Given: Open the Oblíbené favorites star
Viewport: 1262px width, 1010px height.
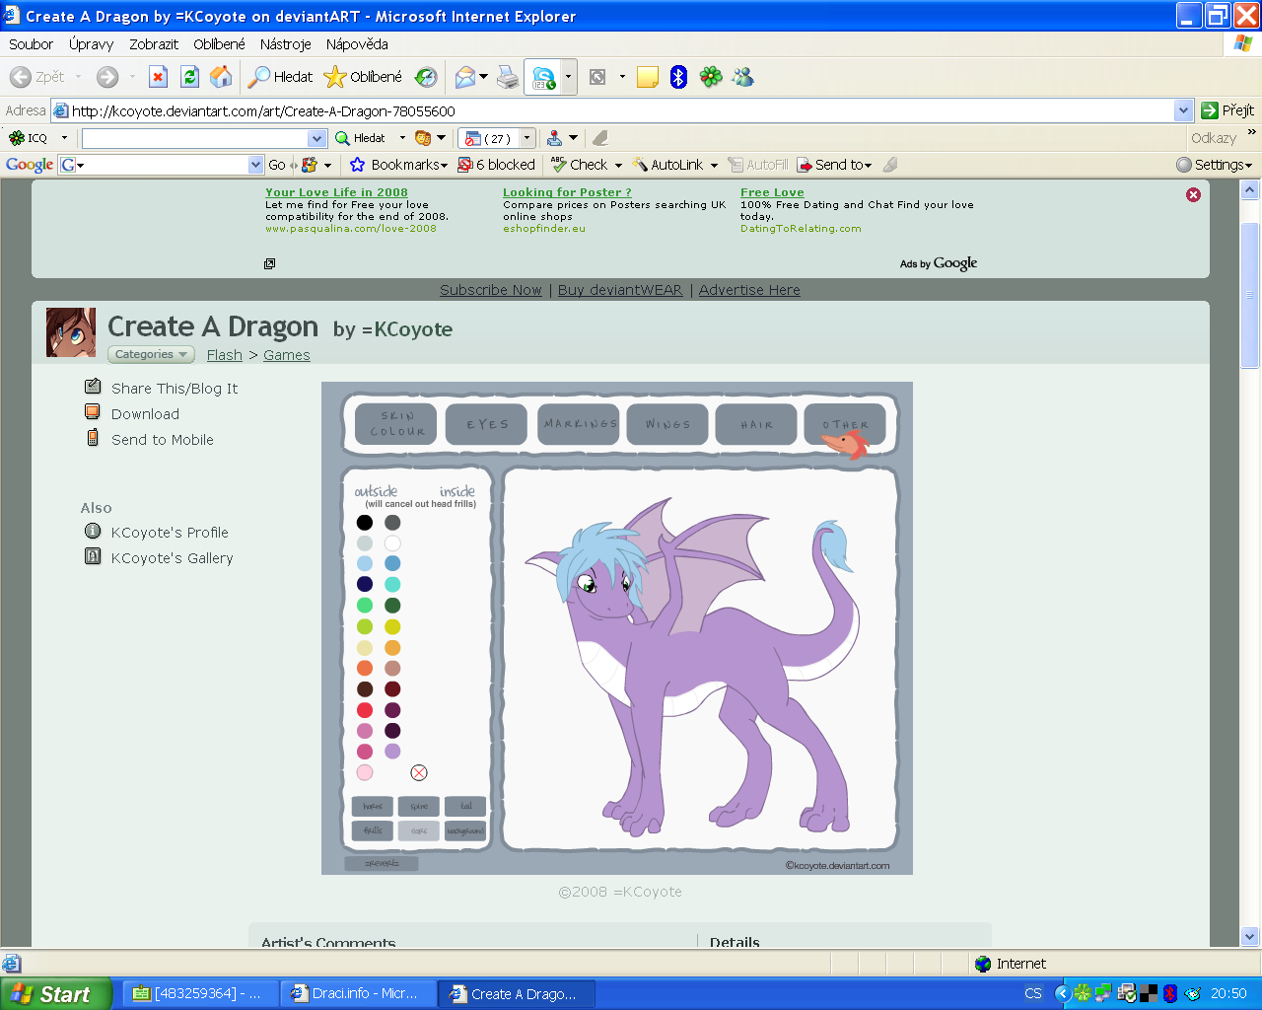Looking at the screenshot, I should click(363, 77).
